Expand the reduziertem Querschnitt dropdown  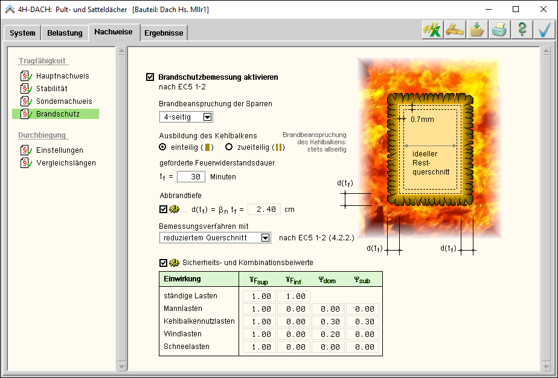265,238
